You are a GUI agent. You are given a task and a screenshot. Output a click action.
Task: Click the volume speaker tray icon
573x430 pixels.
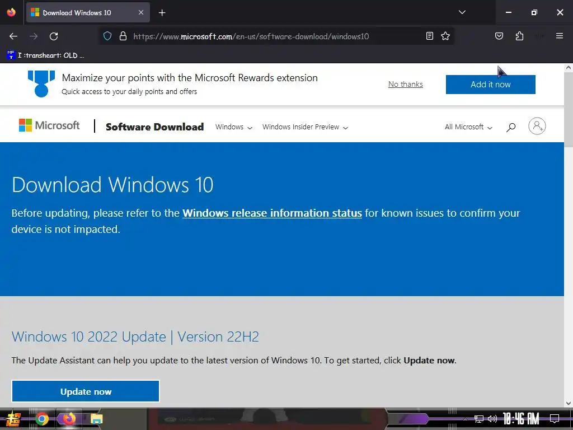492,419
